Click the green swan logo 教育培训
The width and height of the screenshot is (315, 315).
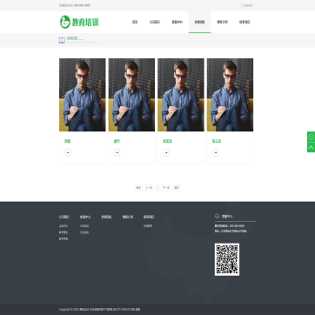79,22
